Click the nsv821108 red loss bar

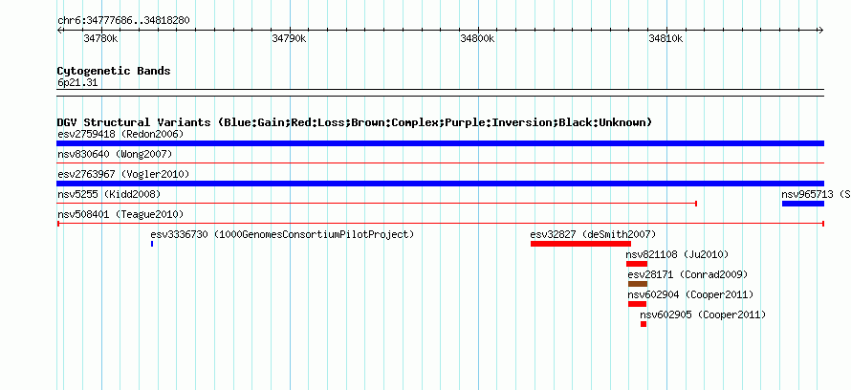coord(637,264)
